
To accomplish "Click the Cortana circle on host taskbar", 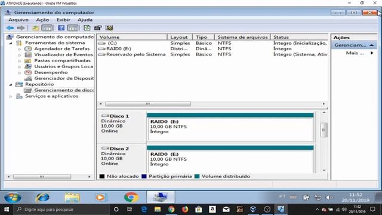I will 116,209.
